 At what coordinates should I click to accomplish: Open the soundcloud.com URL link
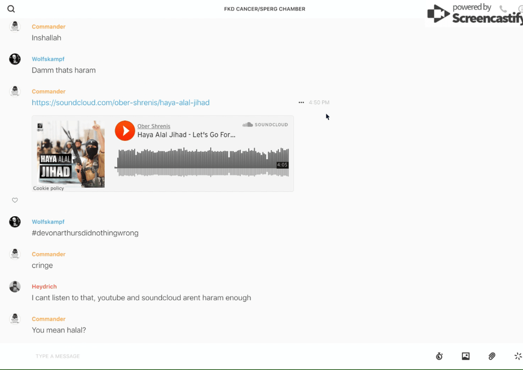(120, 103)
